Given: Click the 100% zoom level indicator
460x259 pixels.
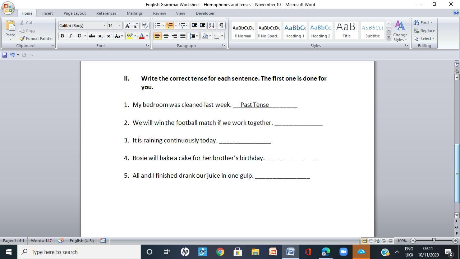Looking at the screenshot, I should [402, 241].
